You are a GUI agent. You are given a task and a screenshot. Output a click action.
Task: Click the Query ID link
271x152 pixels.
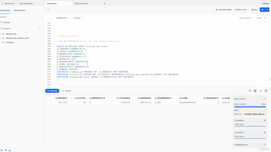click(x=254, y=114)
